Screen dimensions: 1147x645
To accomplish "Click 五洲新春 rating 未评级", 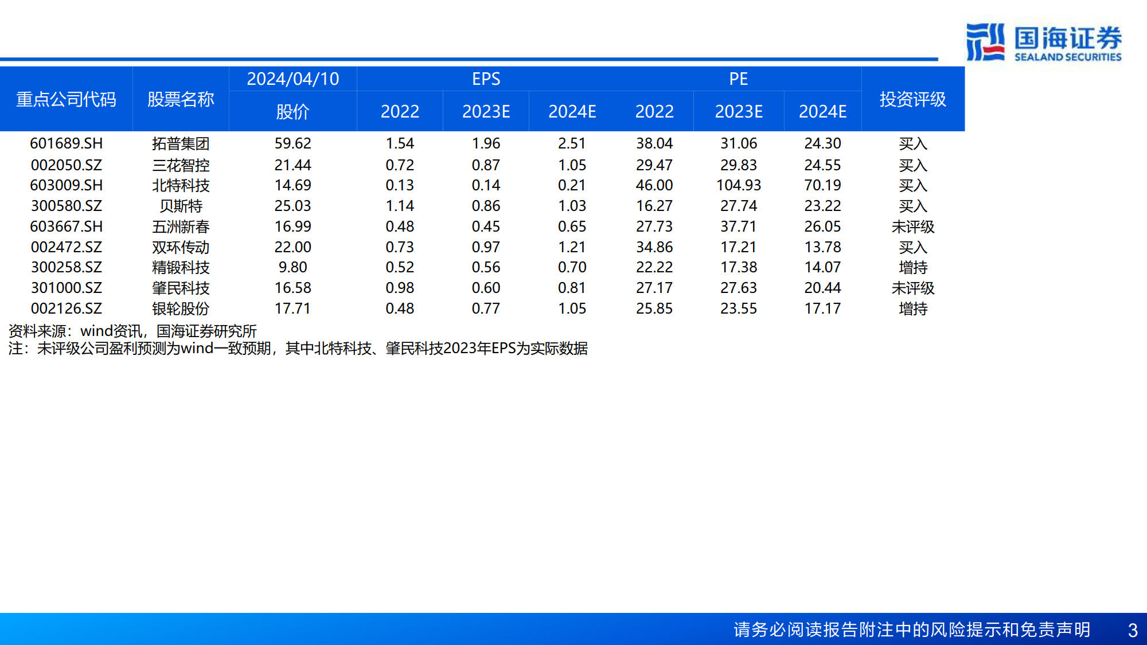I will [912, 226].
